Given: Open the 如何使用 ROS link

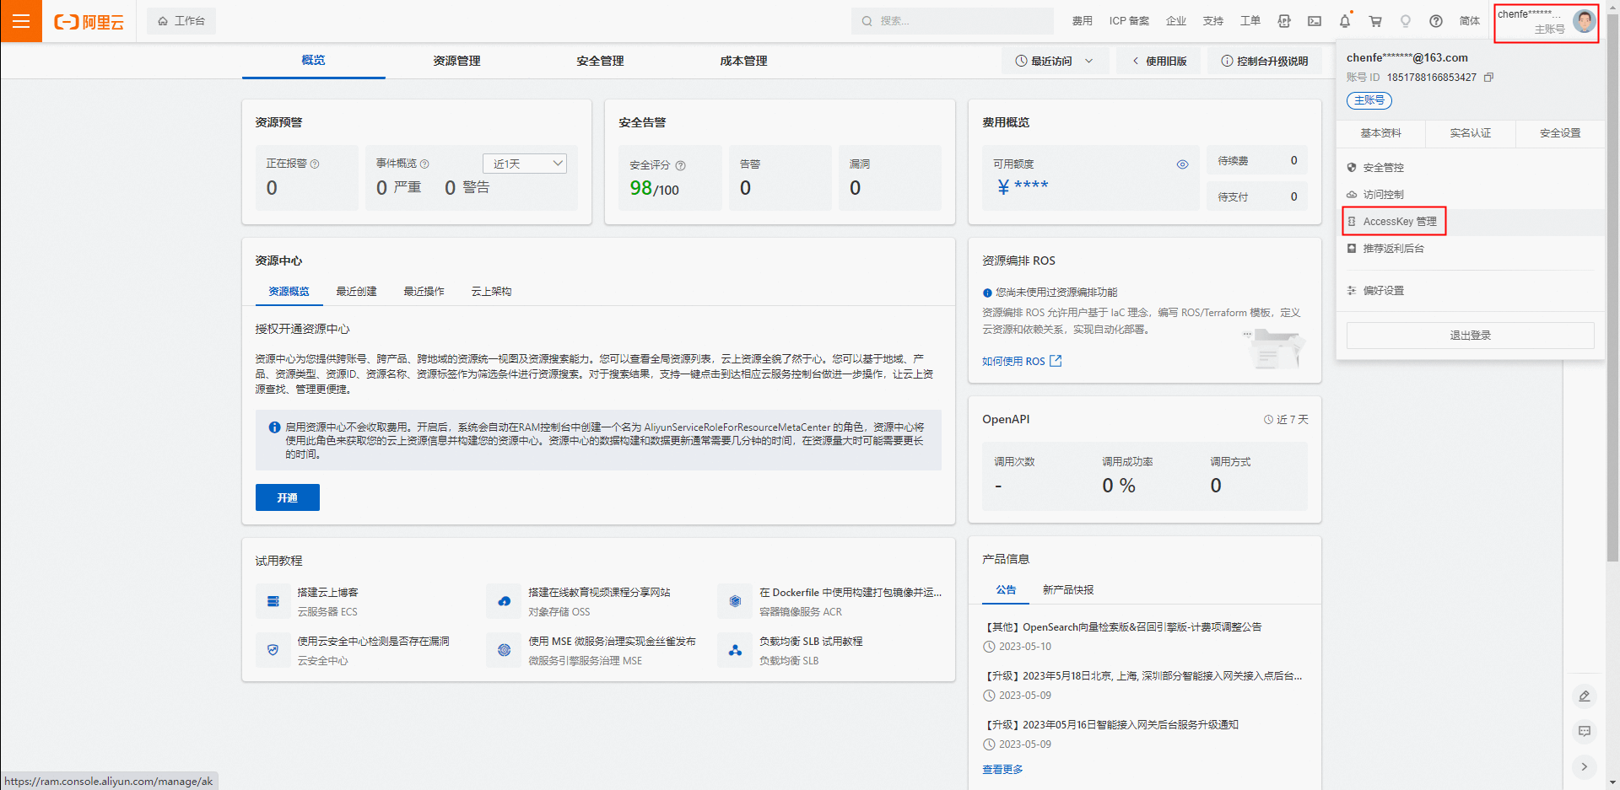Looking at the screenshot, I should 1022,362.
